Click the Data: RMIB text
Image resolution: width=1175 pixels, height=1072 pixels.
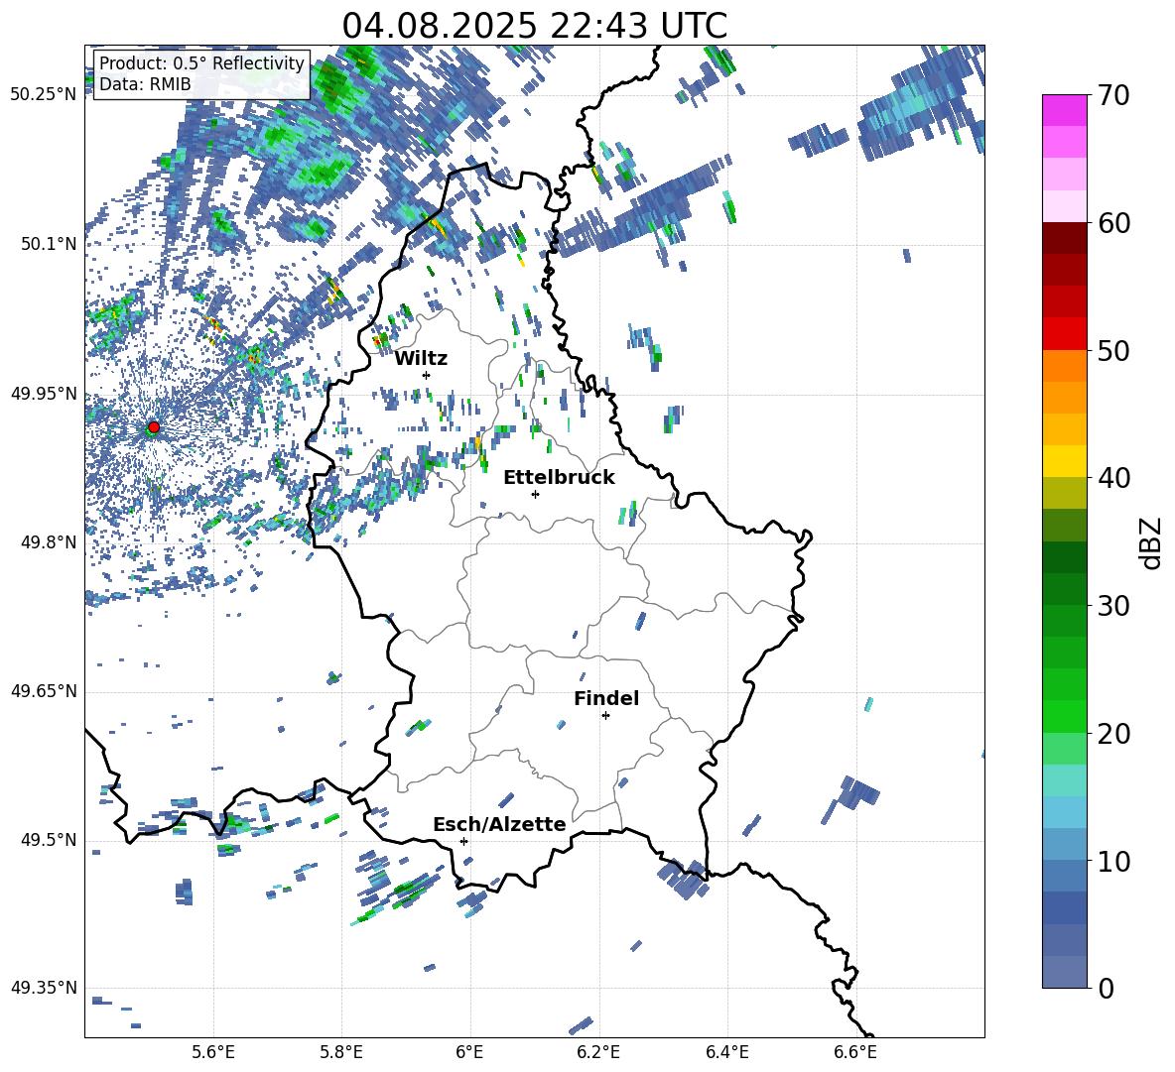[145, 84]
